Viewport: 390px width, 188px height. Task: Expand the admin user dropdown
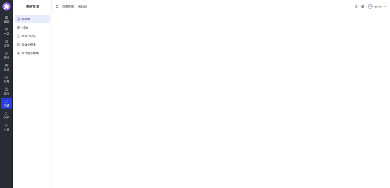tap(377, 6)
